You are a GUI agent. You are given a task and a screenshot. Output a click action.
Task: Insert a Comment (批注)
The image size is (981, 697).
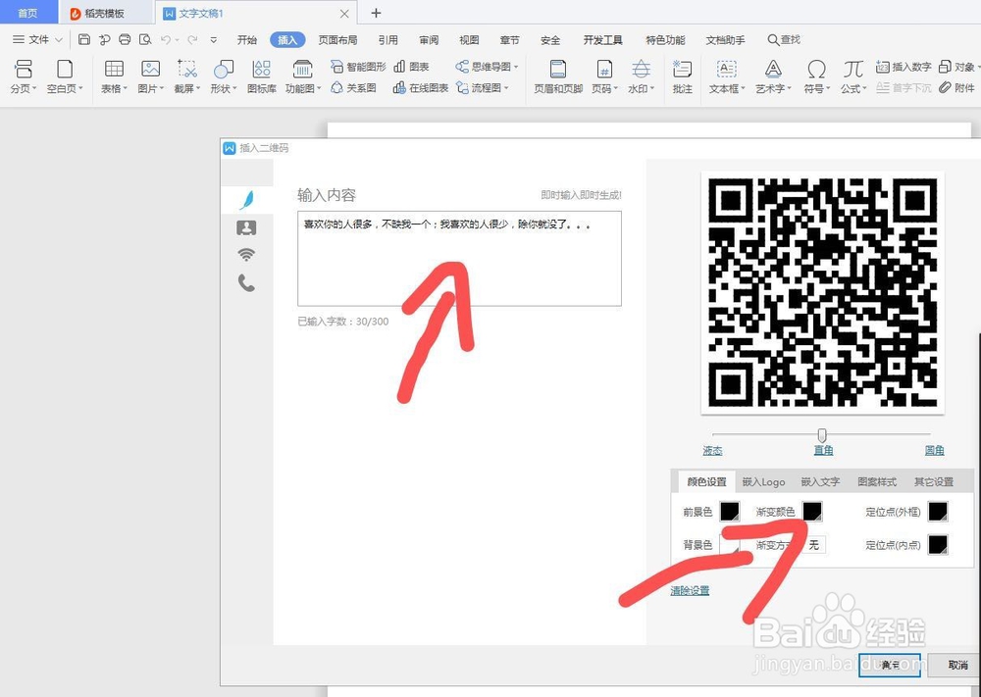pos(682,76)
